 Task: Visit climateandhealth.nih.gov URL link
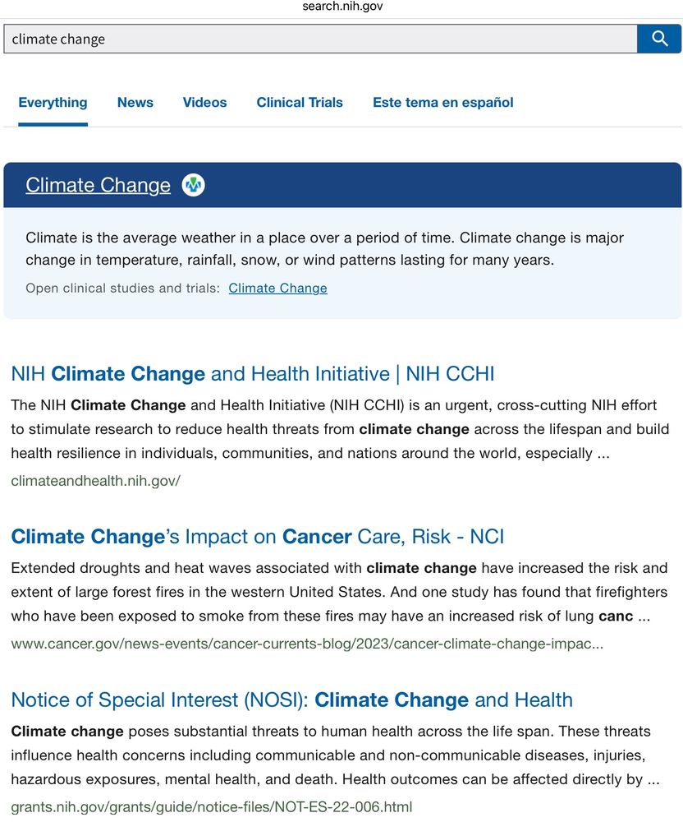coord(96,481)
